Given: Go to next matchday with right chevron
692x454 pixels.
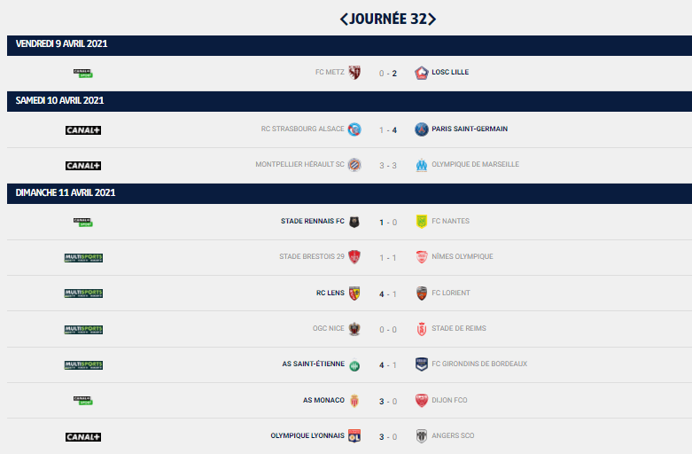Looking at the screenshot, I should point(432,19).
